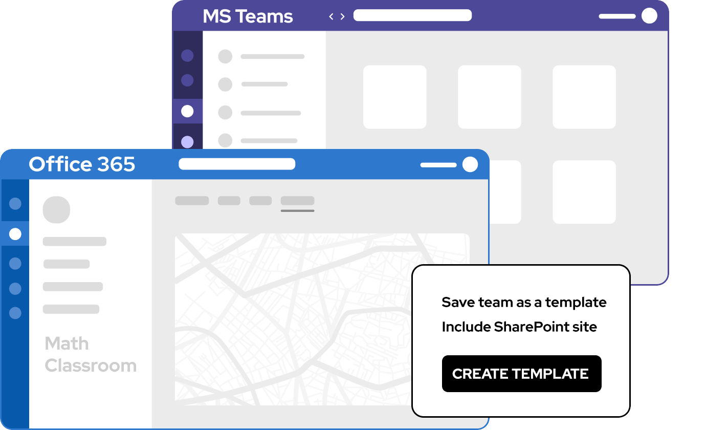The height and width of the screenshot is (430, 706).
Task: Click 'Save team as a template' text
Action: [524, 303]
